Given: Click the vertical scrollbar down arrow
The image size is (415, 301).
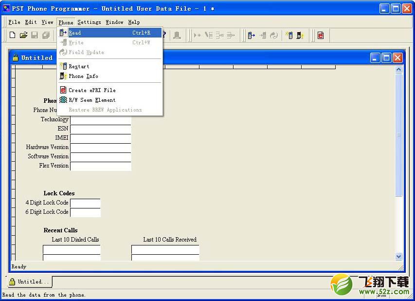Looking at the screenshot, I should [398, 256].
